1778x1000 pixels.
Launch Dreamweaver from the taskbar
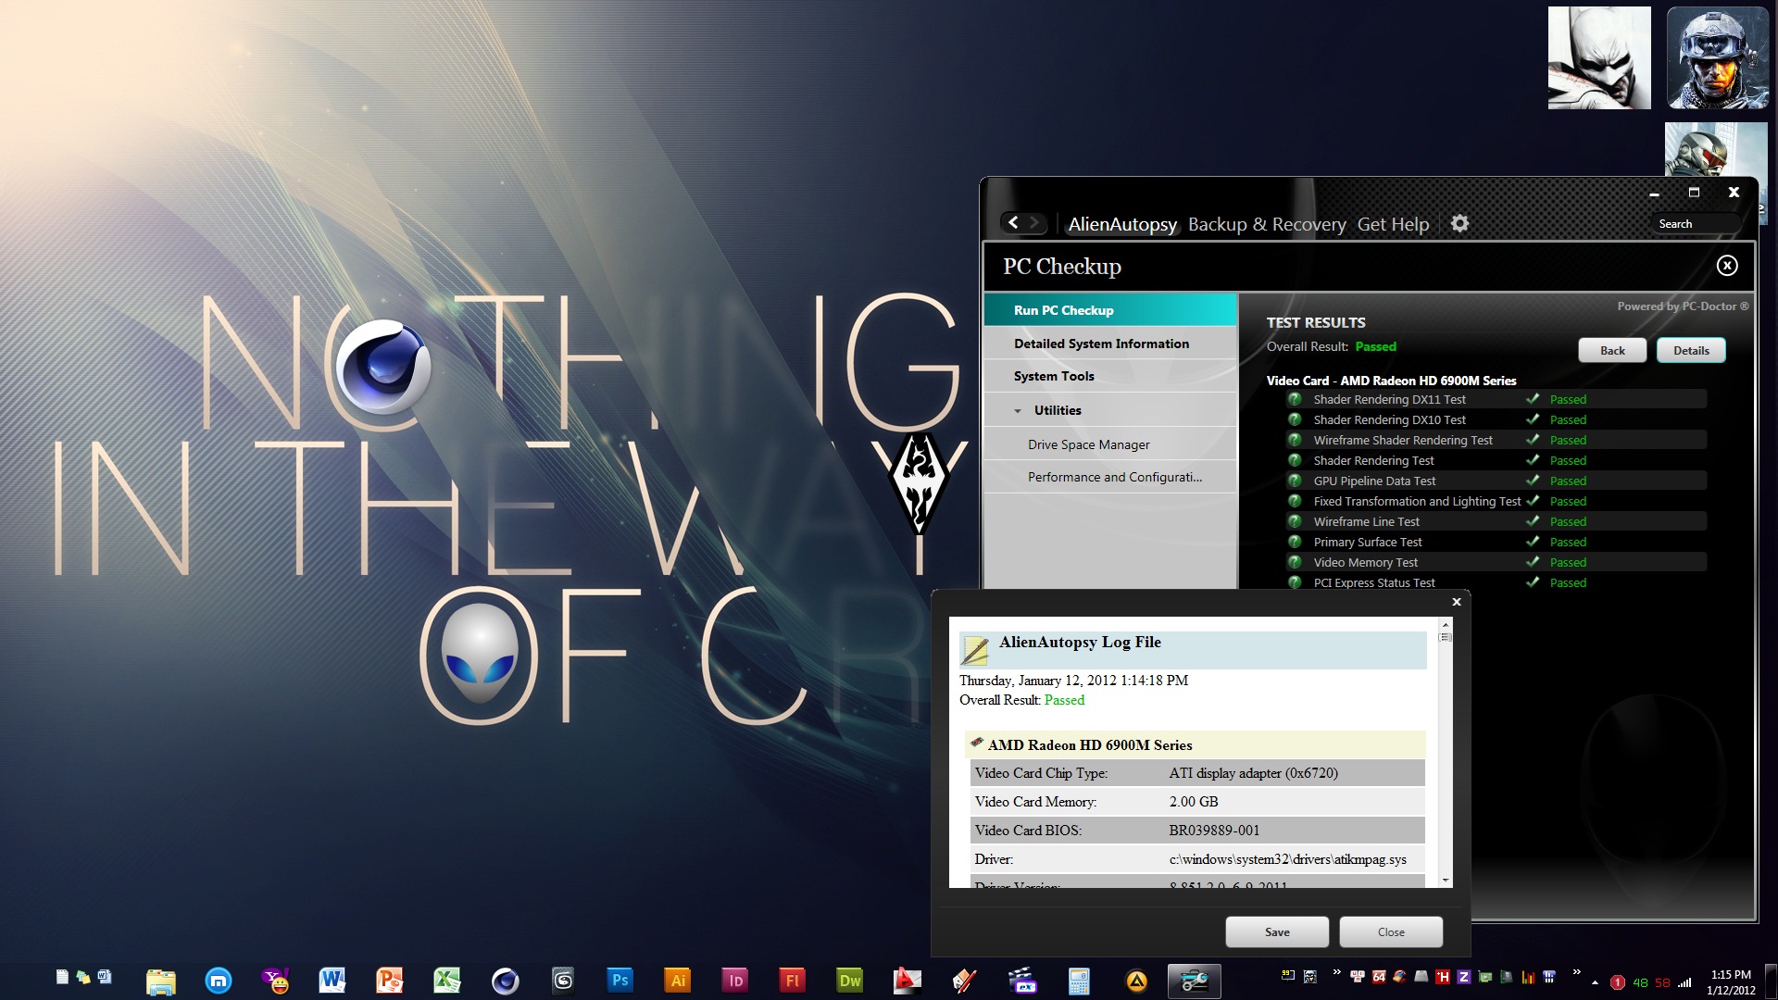pos(849,981)
